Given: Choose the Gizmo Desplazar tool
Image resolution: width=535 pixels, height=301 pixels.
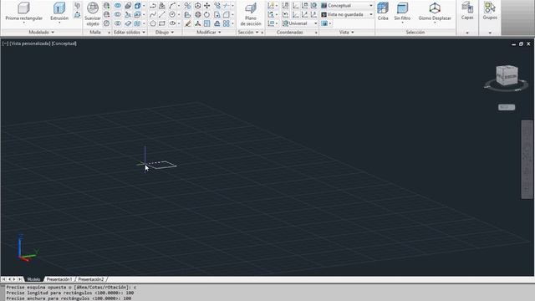Looking at the screenshot, I should pos(435,11).
